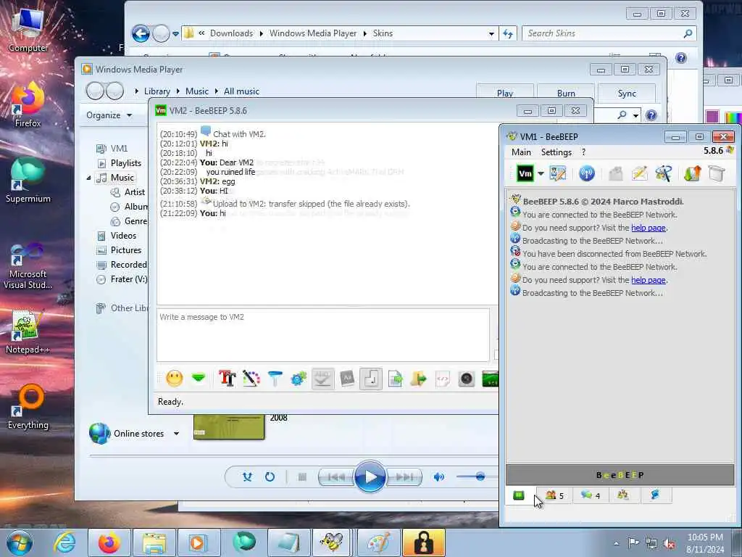Screen dimensions: 742x557
Task: Open the BeeBEEP bee icon on taskbar
Action: click(x=330, y=542)
